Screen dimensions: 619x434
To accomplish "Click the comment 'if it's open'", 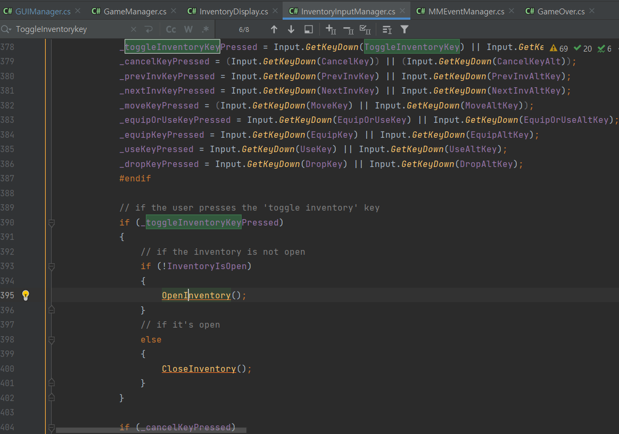I will 180,325.
